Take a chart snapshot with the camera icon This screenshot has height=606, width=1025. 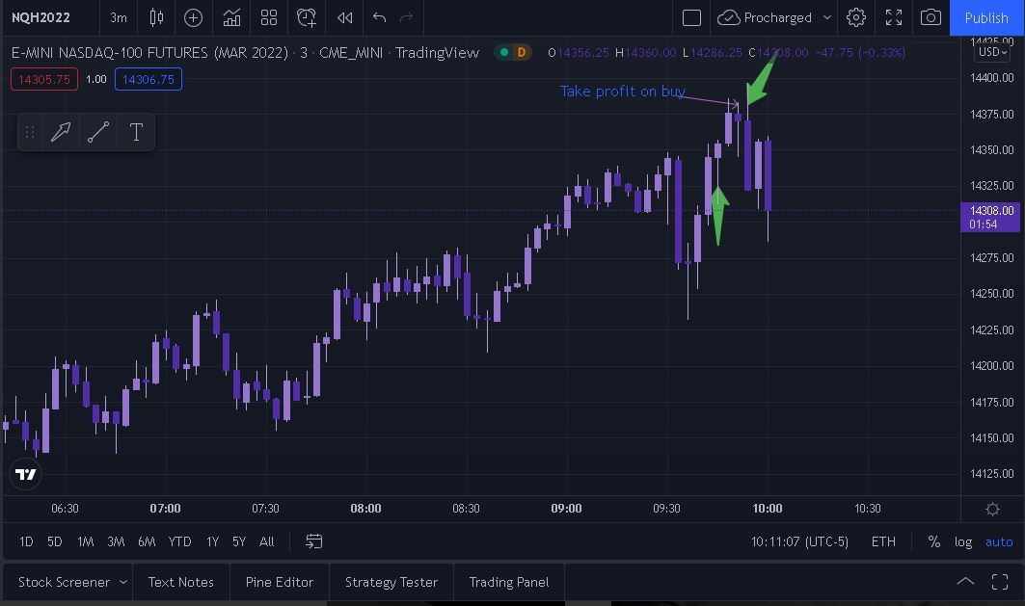click(x=931, y=17)
